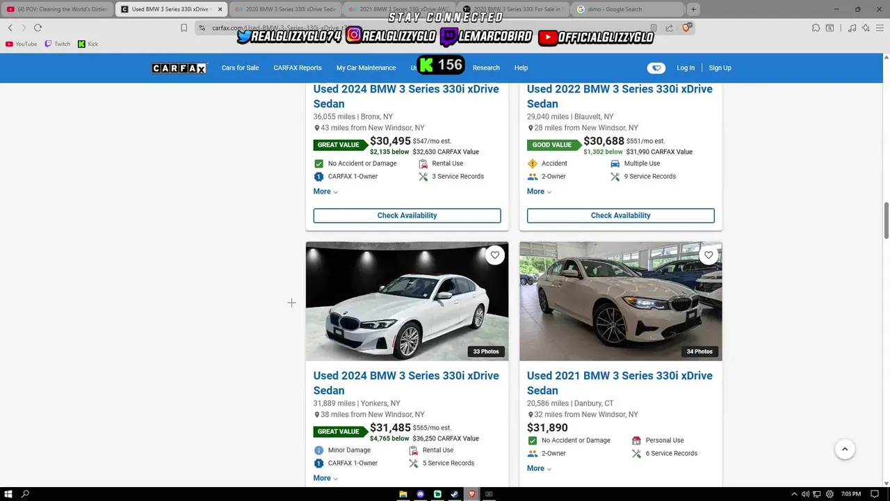Open the Kick bookmark
The height and width of the screenshot is (501, 890).
point(88,44)
